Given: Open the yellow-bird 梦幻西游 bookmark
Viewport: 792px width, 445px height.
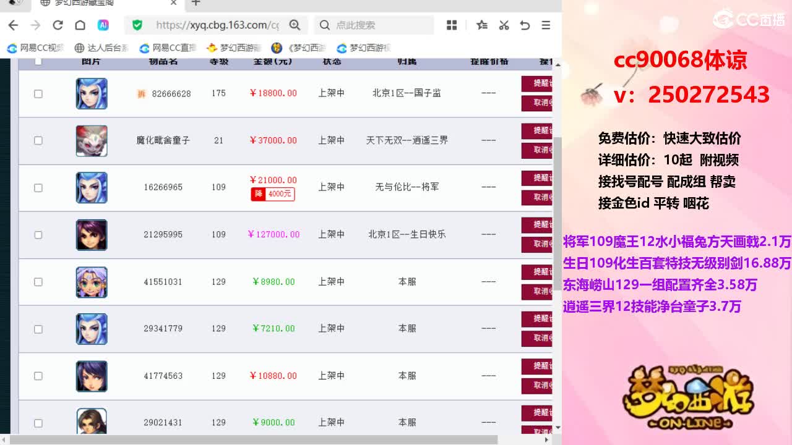Looking at the screenshot, I should tap(234, 48).
